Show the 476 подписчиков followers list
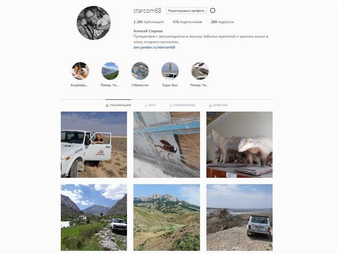The height and width of the screenshot is (254, 337). [187, 22]
